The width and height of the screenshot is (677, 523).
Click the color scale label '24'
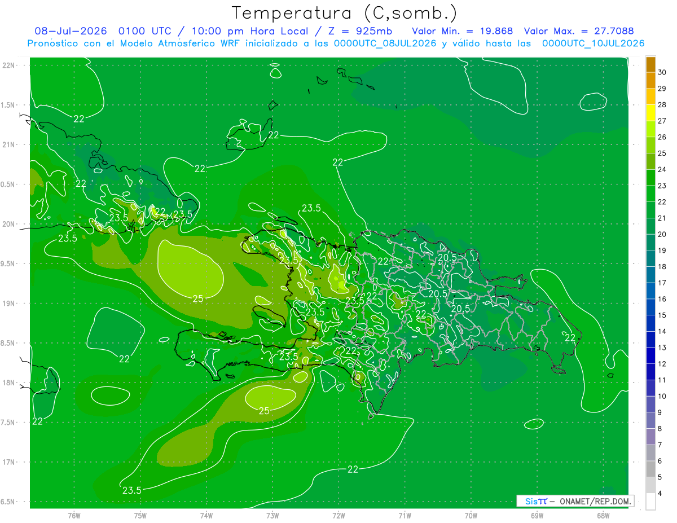pyautogui.click(x=662, y=169)
